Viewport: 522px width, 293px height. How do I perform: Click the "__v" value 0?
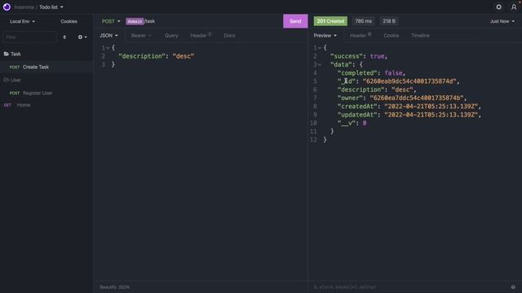pyautogui.click(x=365, y=123)
